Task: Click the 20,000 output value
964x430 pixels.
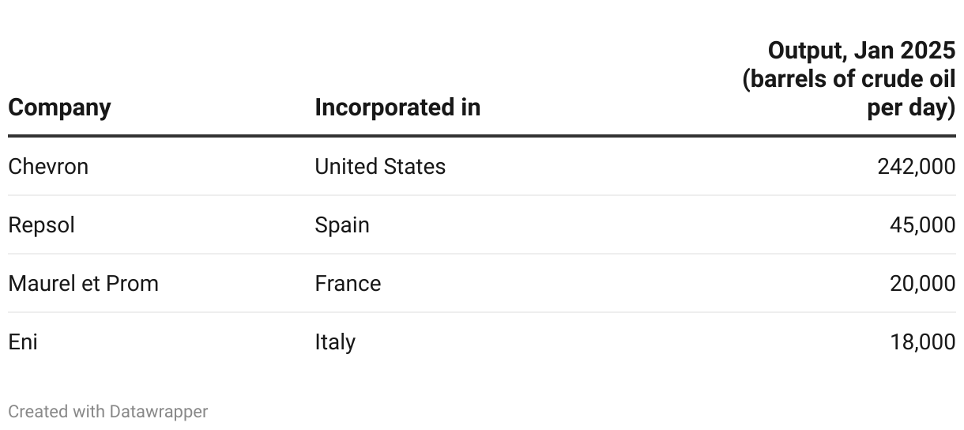Action: [922, 284]
